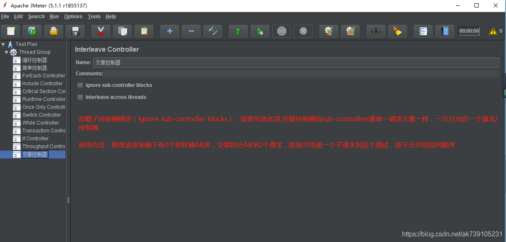Select Critical Section Controller item
The width and height of the screenshot is (506, 242).
[x=44, y=91]
